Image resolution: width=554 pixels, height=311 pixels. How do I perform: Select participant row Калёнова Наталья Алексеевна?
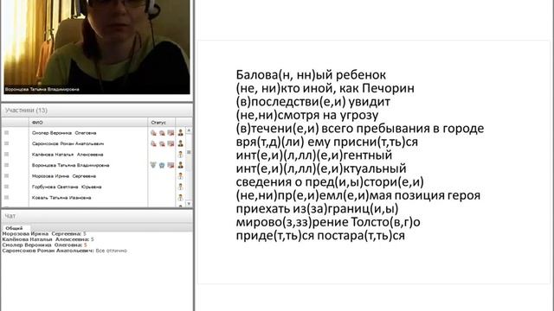[93, 155]
